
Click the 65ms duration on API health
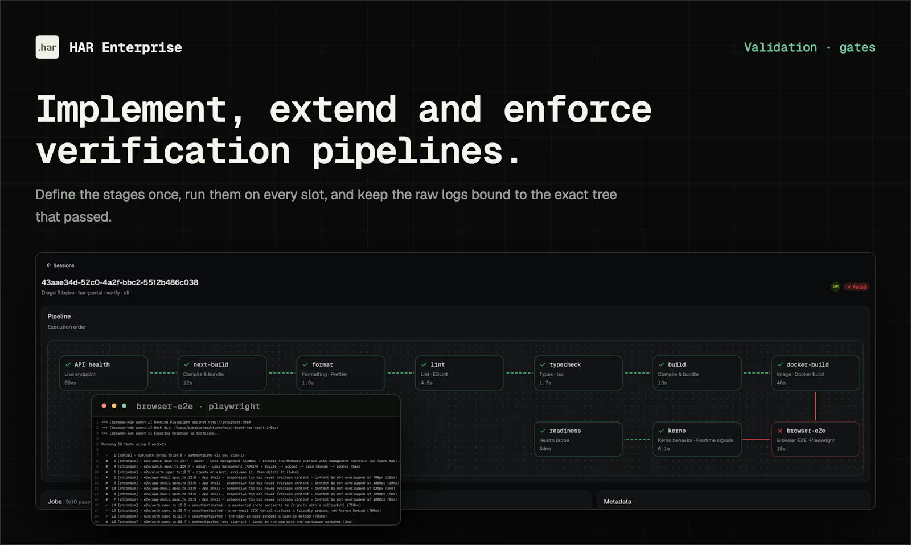(70, 383)
